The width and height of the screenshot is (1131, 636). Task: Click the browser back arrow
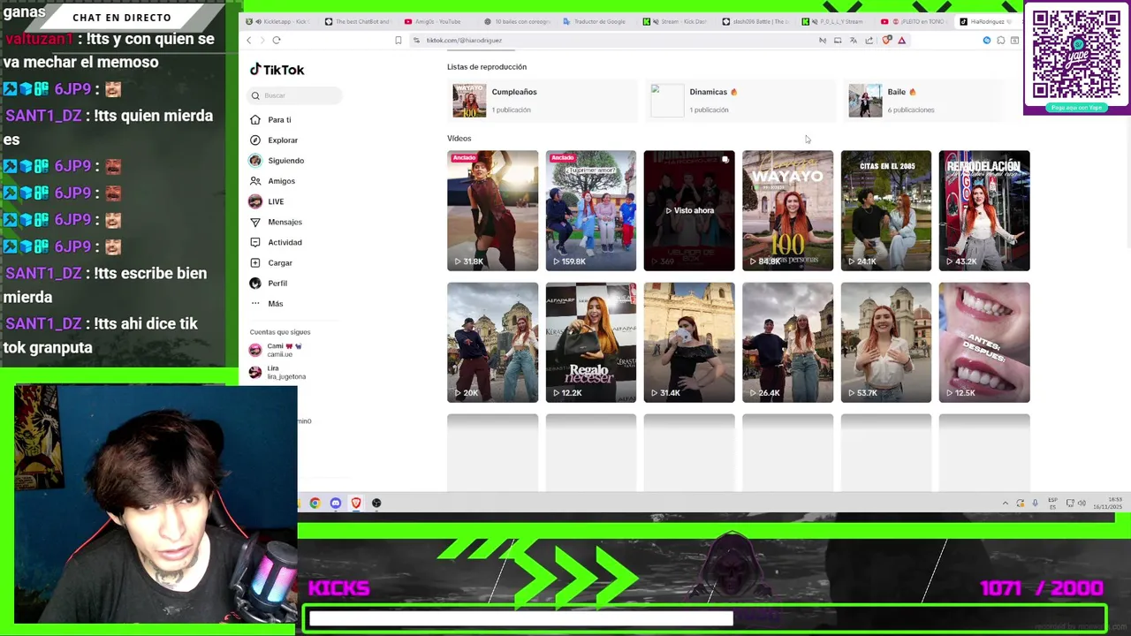pos(249,40)
